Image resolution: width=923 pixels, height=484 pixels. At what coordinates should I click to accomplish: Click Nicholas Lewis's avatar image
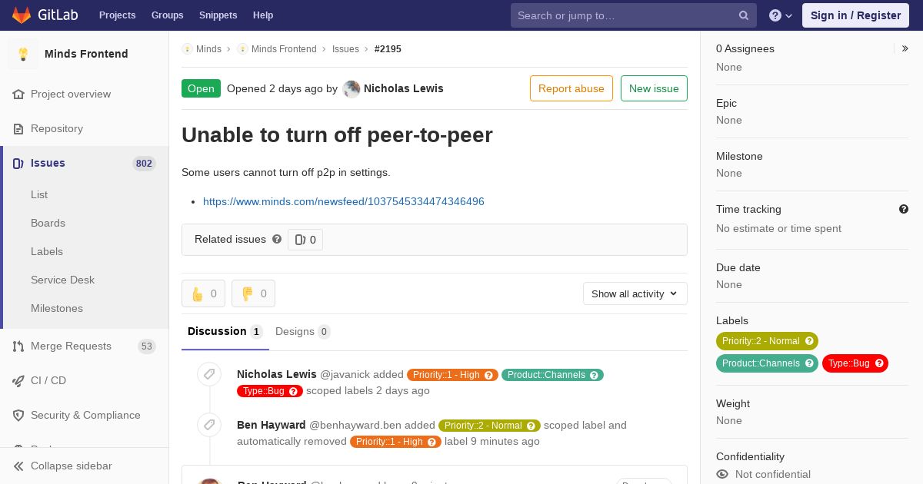[352, 88]
